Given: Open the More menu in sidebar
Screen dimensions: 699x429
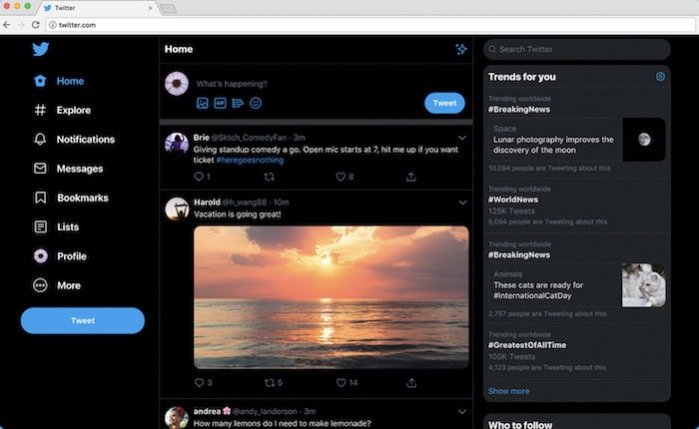Looking at the screenshot, I should coord(57,285).
